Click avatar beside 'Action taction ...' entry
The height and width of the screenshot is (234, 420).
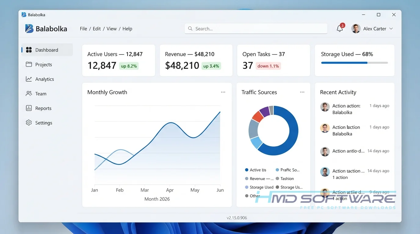point(325,172)
